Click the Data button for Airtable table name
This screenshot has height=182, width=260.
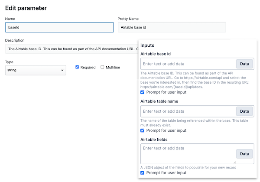tap(244, 111)
